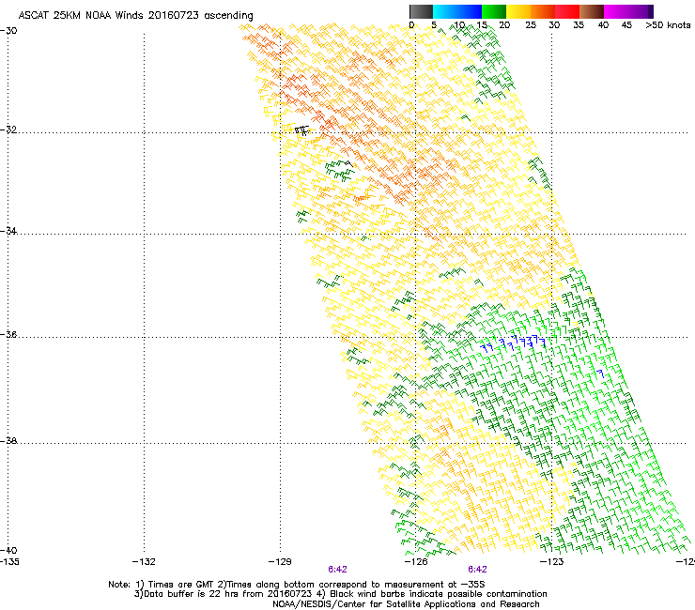Click the -126 longitude axis label

pos(416,562)
